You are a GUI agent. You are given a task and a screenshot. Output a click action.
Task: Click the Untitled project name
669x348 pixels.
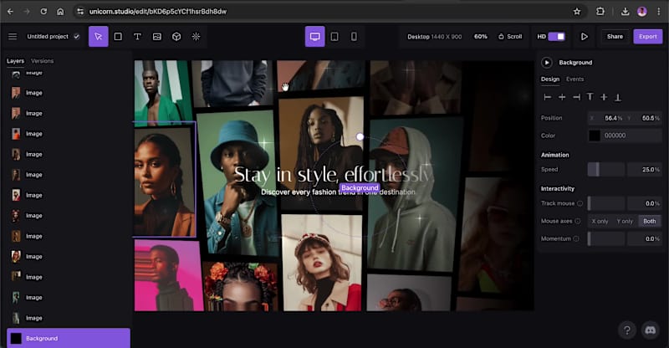pyautogui.click(x=48, y=37)
